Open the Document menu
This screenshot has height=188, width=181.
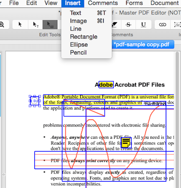click(x=165, y=3)
